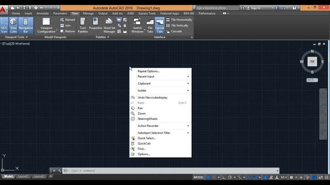Toggle polar tracking in status bar
The width and height of the screenshot is (330, 185).
pos(230,177)
